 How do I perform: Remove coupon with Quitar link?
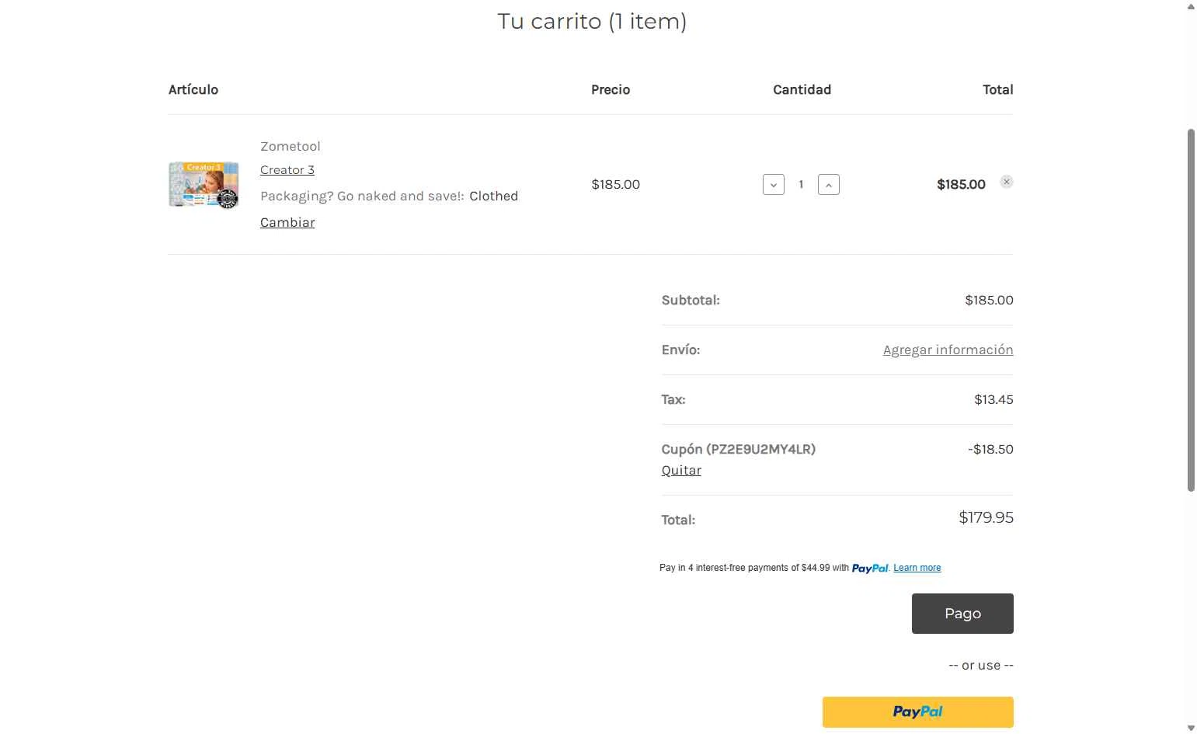point(681,470)
